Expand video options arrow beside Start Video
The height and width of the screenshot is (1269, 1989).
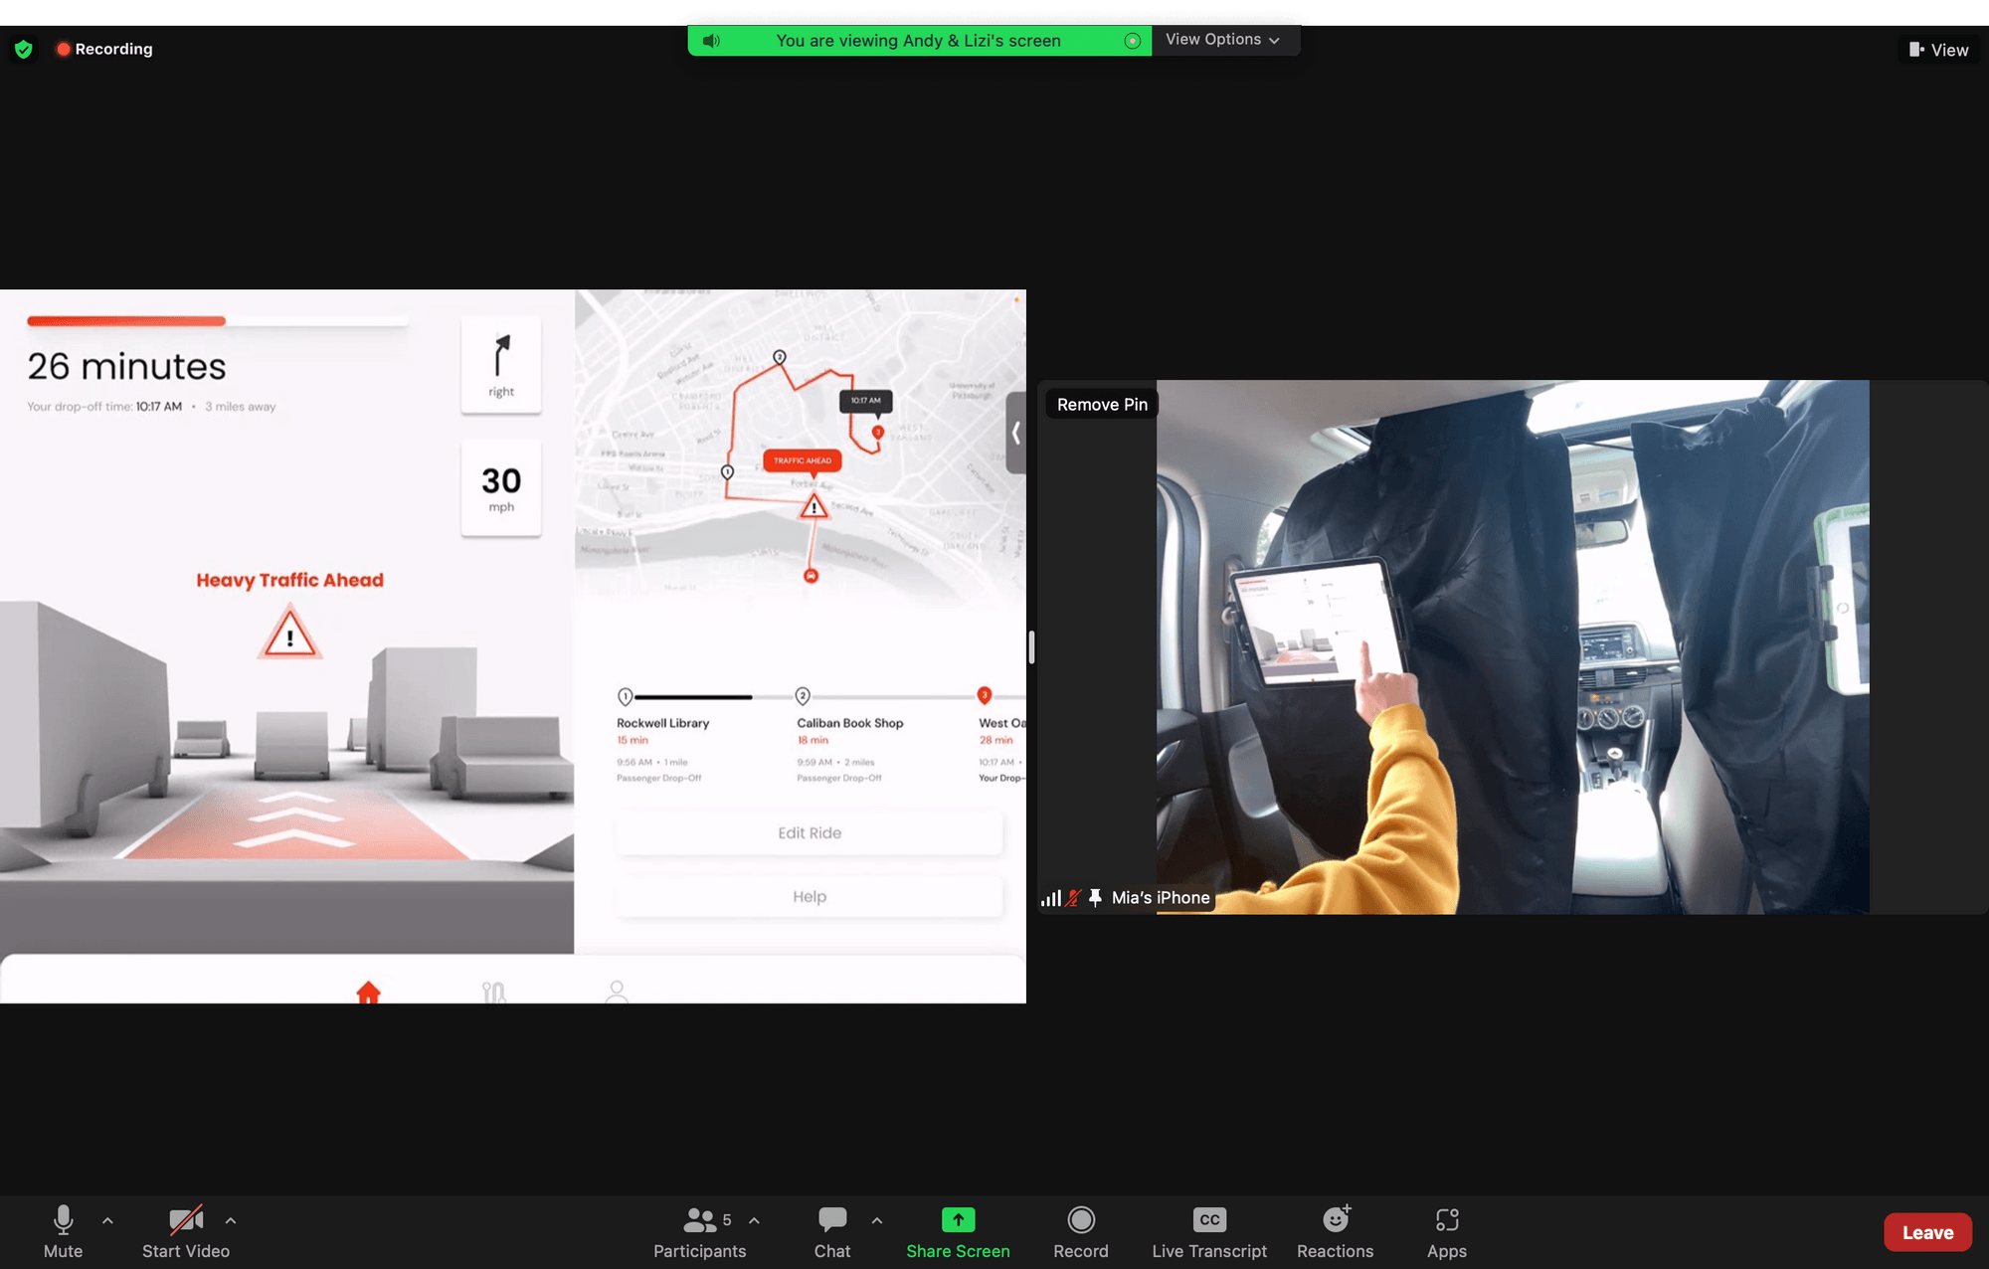point(231,1220)
